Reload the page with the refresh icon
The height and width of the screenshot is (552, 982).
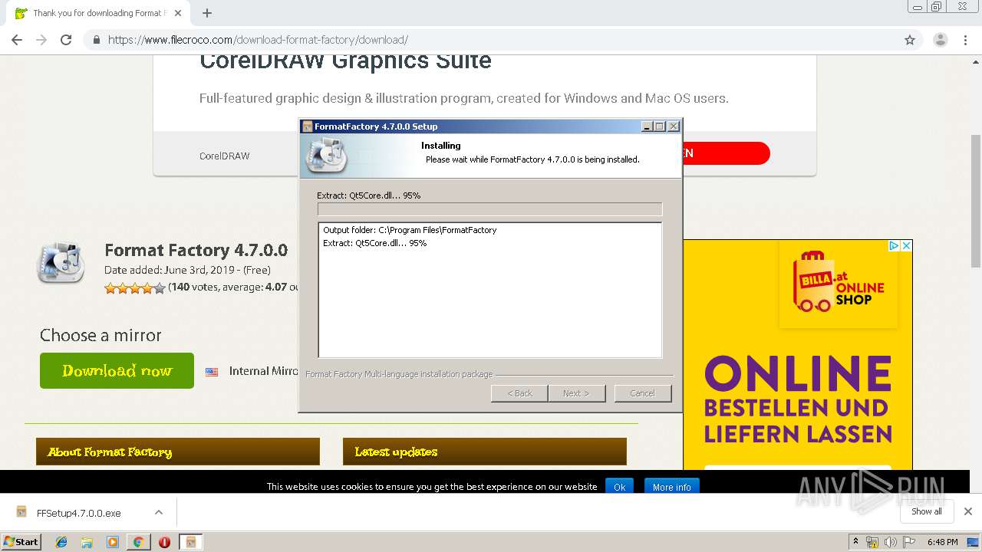point(66,40)
